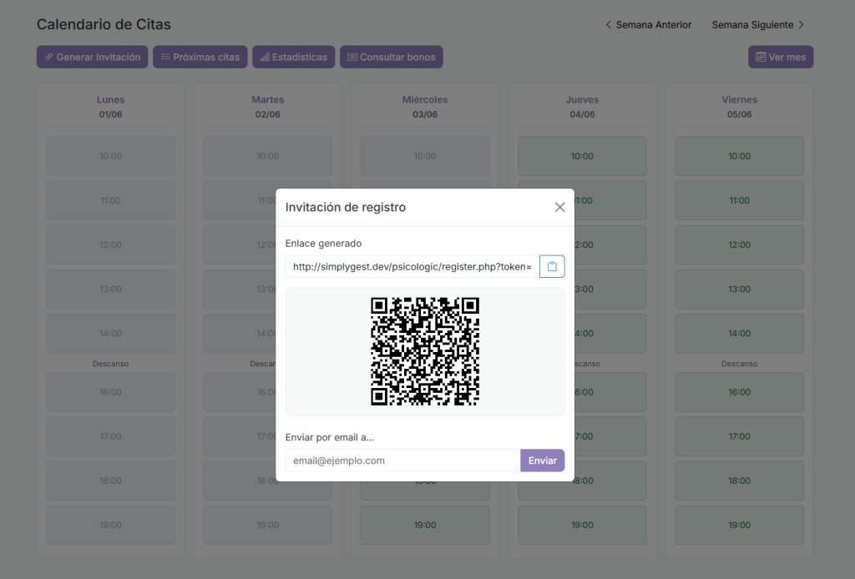This screenshot has width=855, height=579.
Task: Click the QR code image
Action: coord(425,351)
